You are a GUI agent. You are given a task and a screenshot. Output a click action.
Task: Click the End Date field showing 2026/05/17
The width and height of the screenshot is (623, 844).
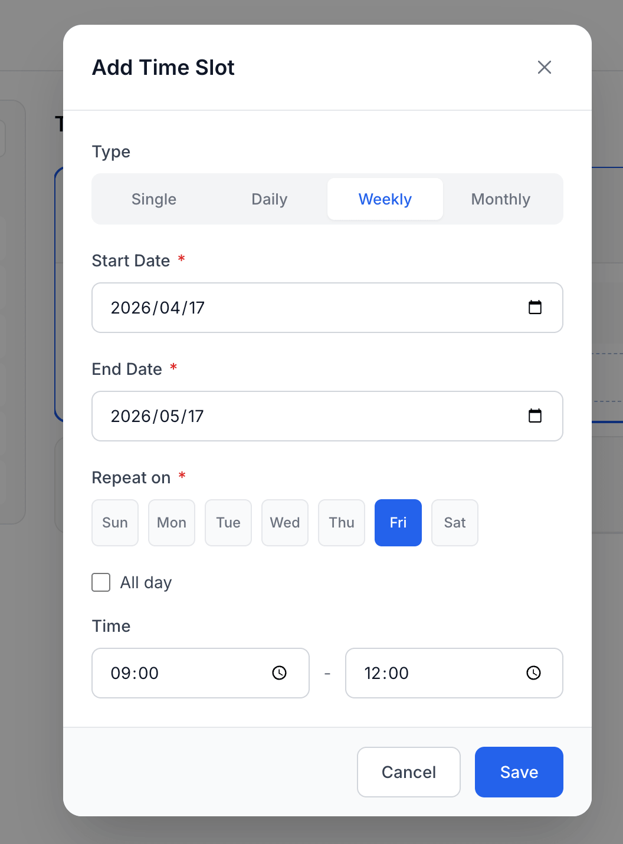tap(265, 416)
